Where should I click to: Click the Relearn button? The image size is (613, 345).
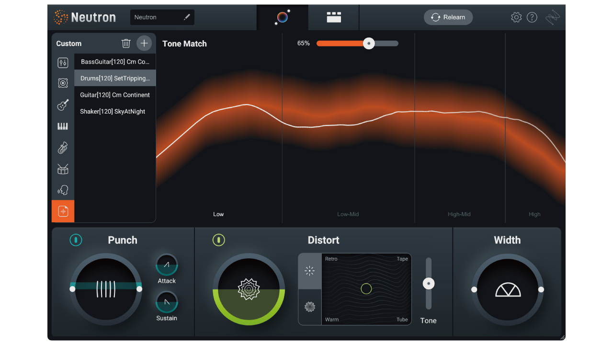pos(448,17)
